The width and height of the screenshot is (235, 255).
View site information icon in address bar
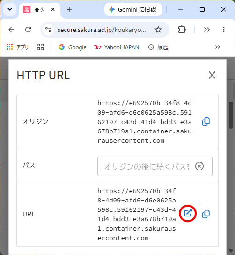(48, 30)
